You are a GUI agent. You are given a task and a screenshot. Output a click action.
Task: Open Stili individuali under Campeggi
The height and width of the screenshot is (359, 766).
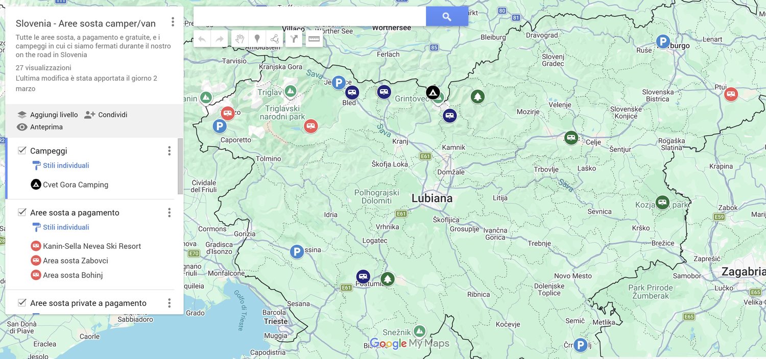tap(61, 165)
